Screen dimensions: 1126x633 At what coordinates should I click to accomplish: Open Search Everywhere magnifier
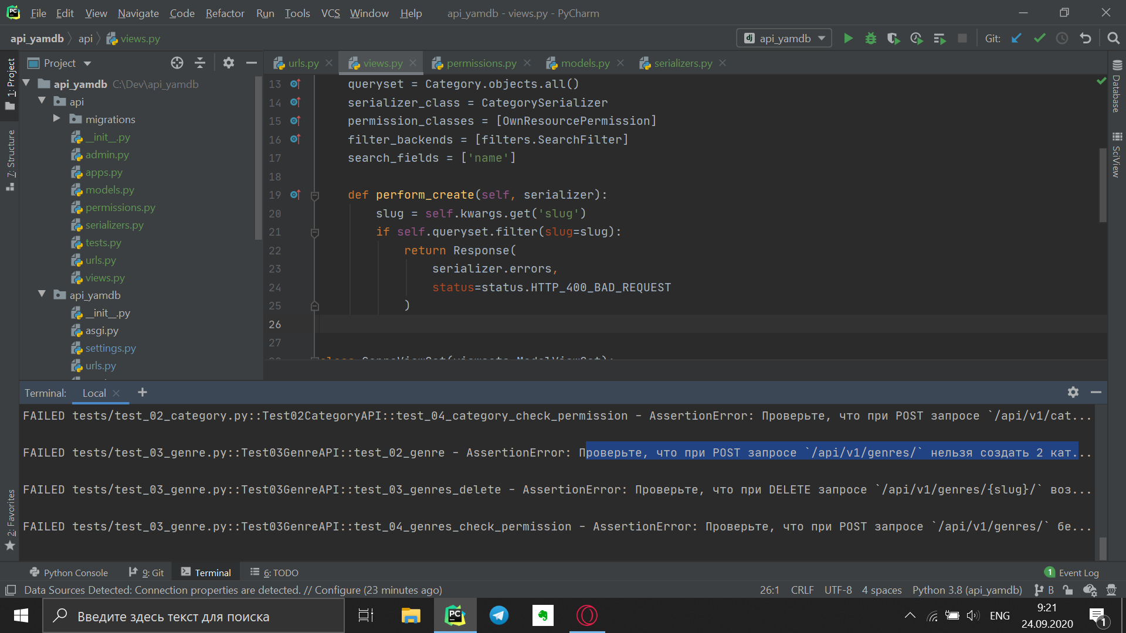pyautogui.click(x=1113, y=39)
